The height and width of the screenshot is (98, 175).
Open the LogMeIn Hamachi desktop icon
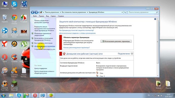(5, 32)
